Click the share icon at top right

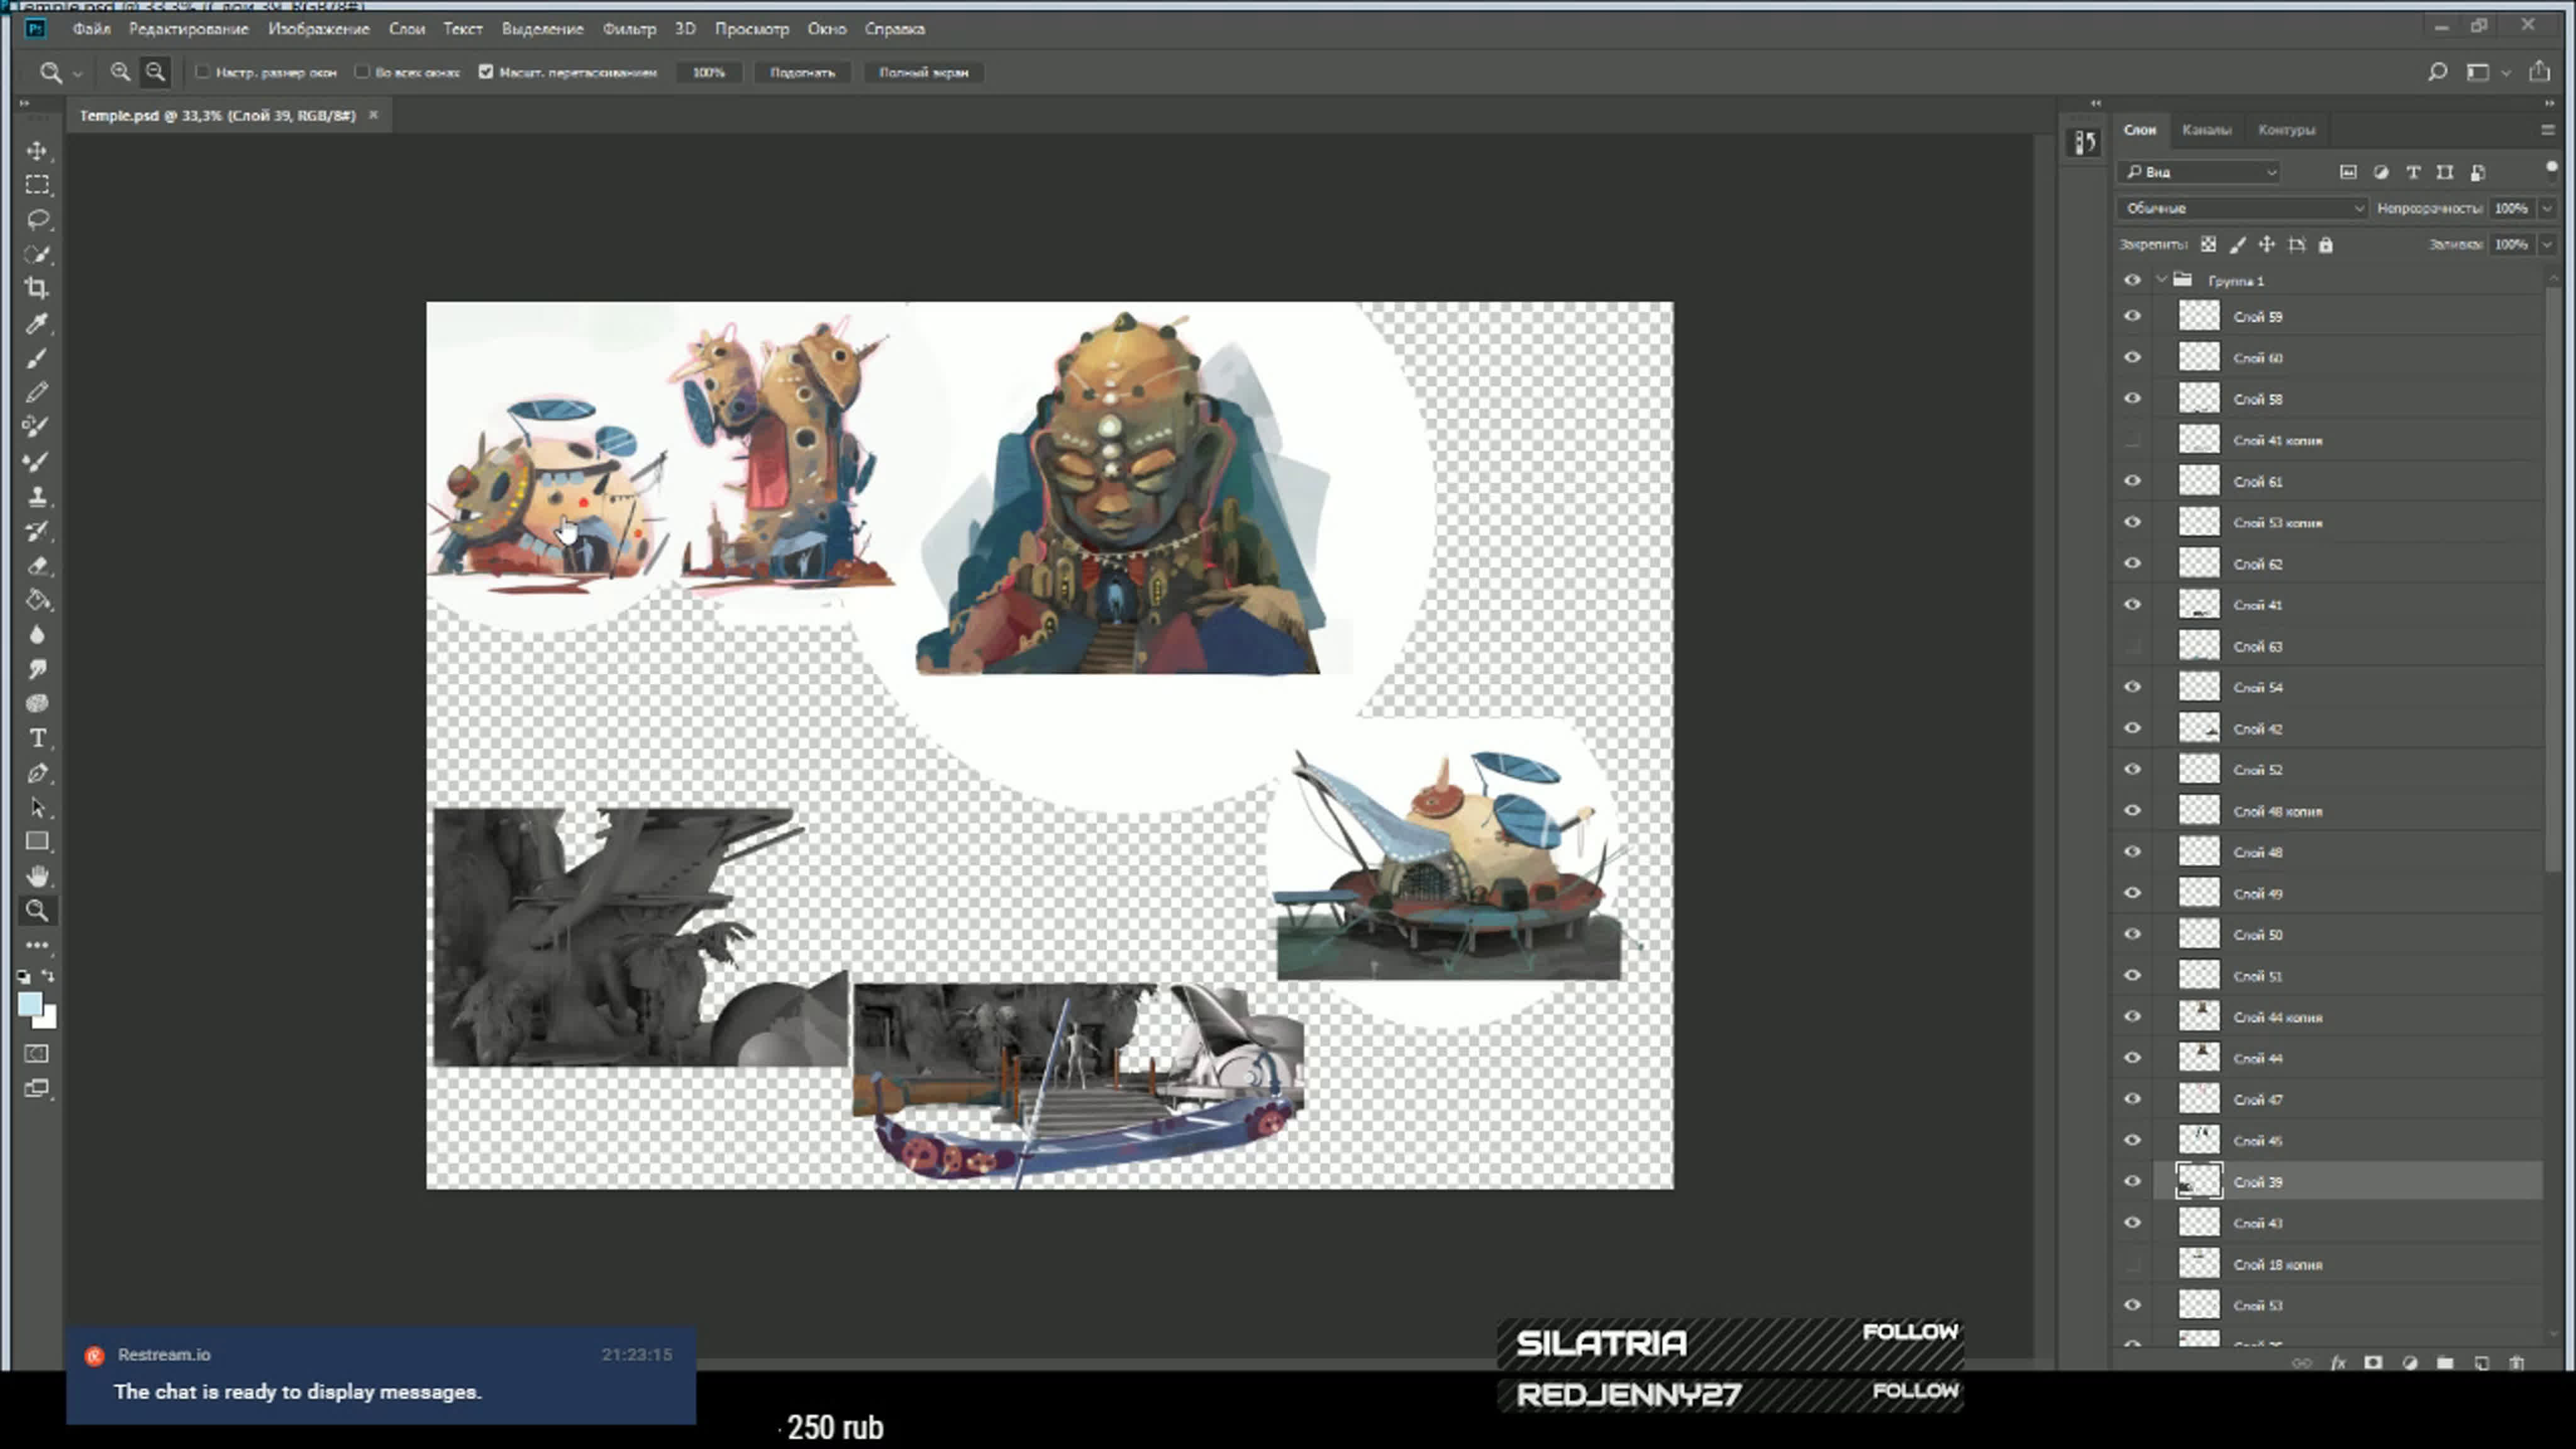click(x=2539, y=71)
